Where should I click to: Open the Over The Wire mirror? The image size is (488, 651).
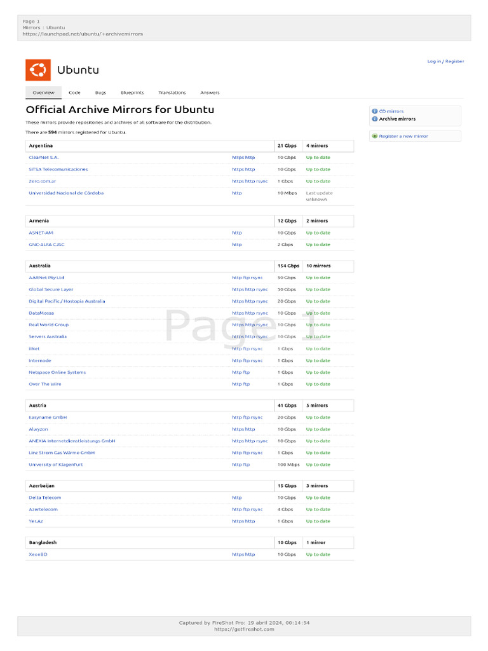pyautogui.click(x=45, y=384)
